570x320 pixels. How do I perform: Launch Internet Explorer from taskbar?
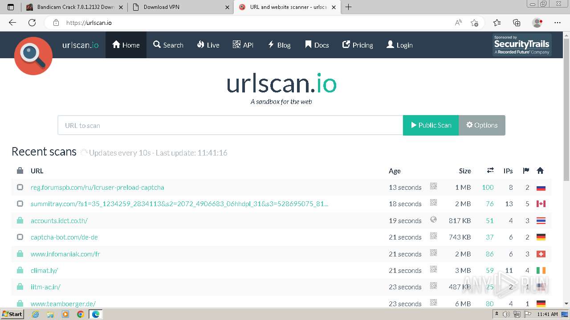click(36, 314)
